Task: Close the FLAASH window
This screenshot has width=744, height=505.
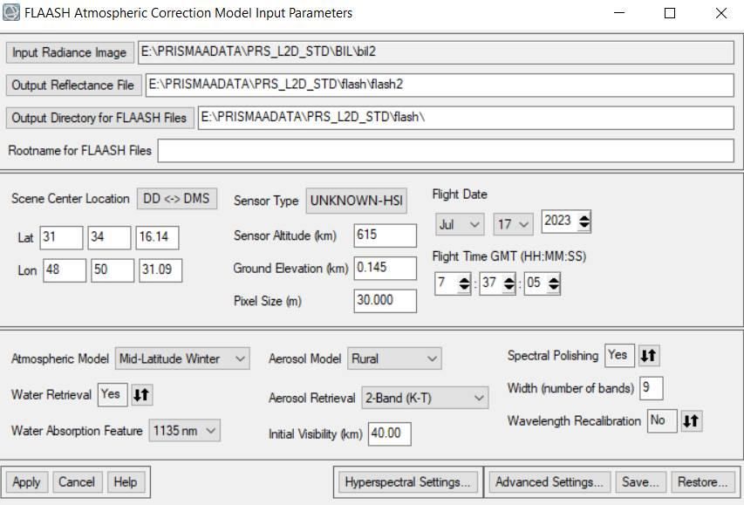Action: coord(720,13)
